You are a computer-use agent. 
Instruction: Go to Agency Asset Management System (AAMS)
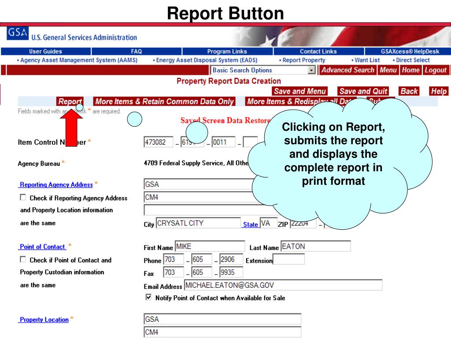(x=78, y=60)
